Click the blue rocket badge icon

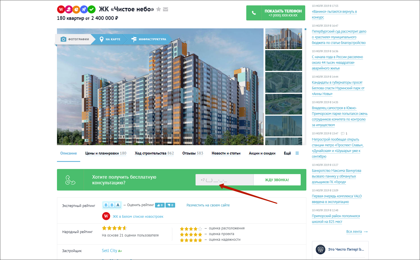click(x=84, y=9)
